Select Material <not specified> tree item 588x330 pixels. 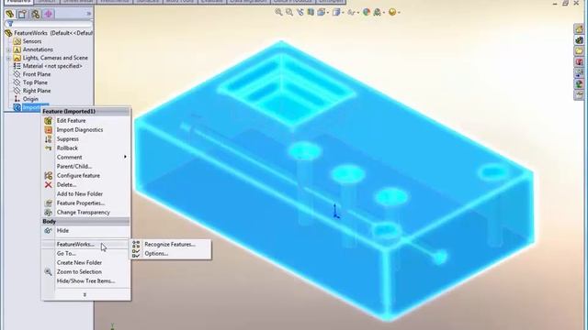coord(52,66)
